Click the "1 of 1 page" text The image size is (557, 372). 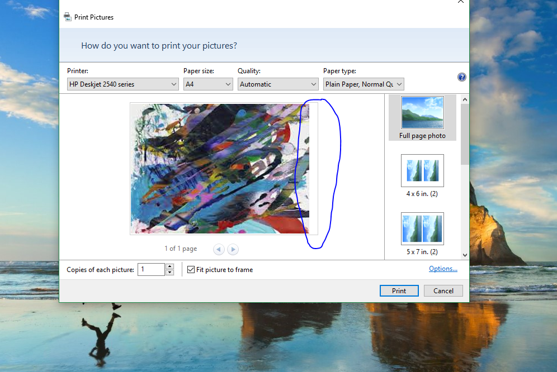181,249
